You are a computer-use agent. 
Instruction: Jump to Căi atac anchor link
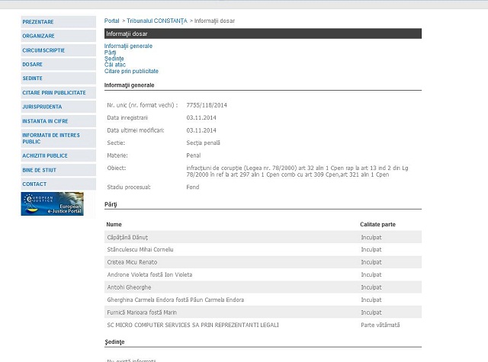pos(114,65)
